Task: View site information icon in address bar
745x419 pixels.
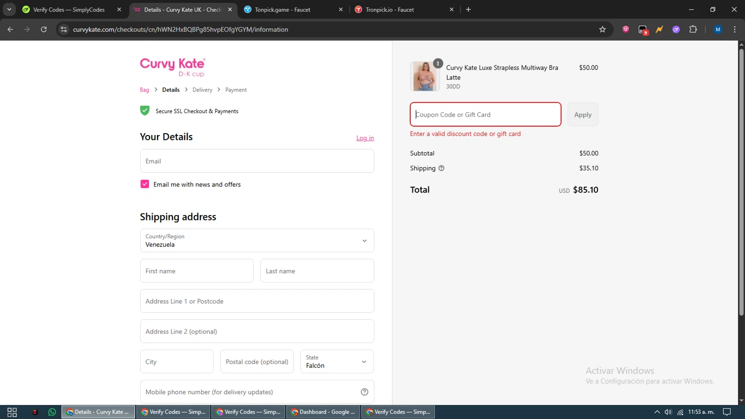Action: (64, 29)
